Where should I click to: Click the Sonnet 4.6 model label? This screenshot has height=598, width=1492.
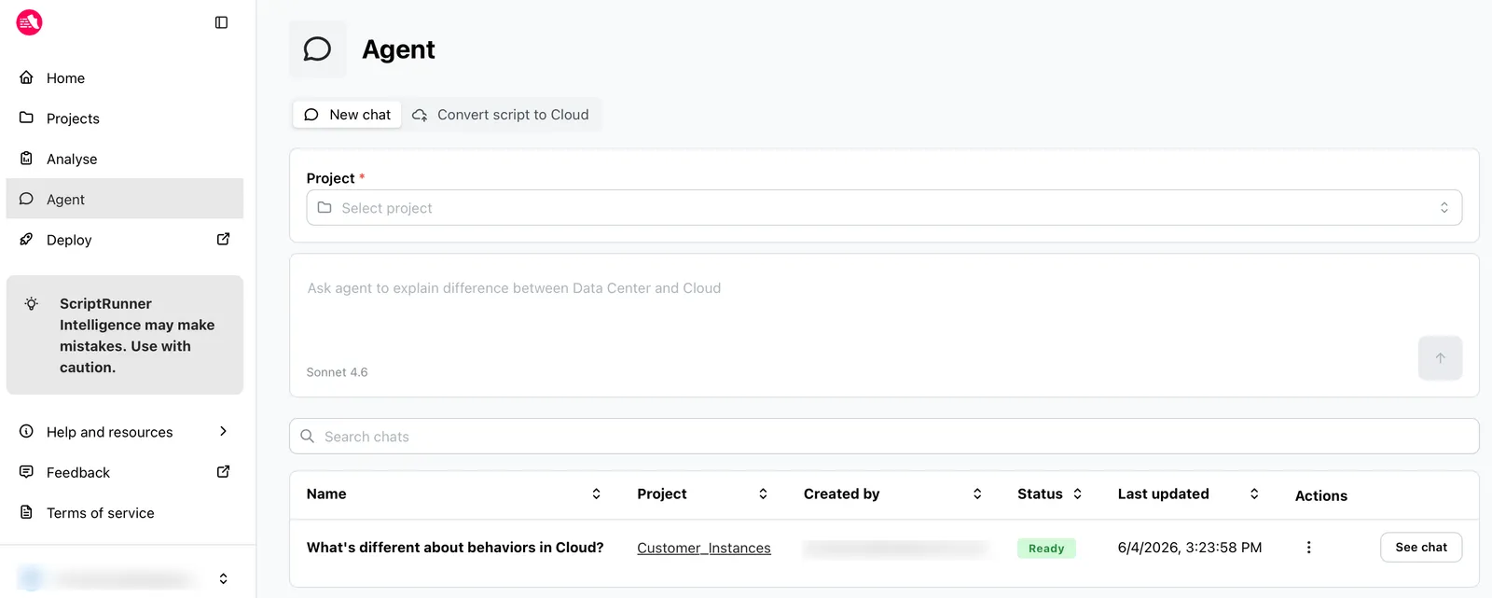pyautogui.click(x=337, y=372)
